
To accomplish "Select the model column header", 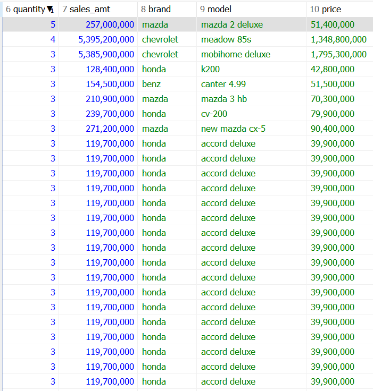I will pos(251,10).
